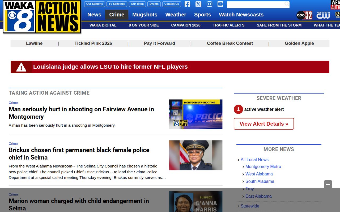Open 8 ON YOUR SIDE link
Viewport: 340px width, 212px height.
[144, 25]
